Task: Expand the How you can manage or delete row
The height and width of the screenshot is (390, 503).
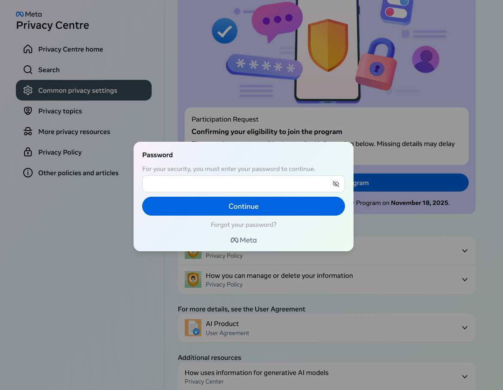Action: [464, 280]
